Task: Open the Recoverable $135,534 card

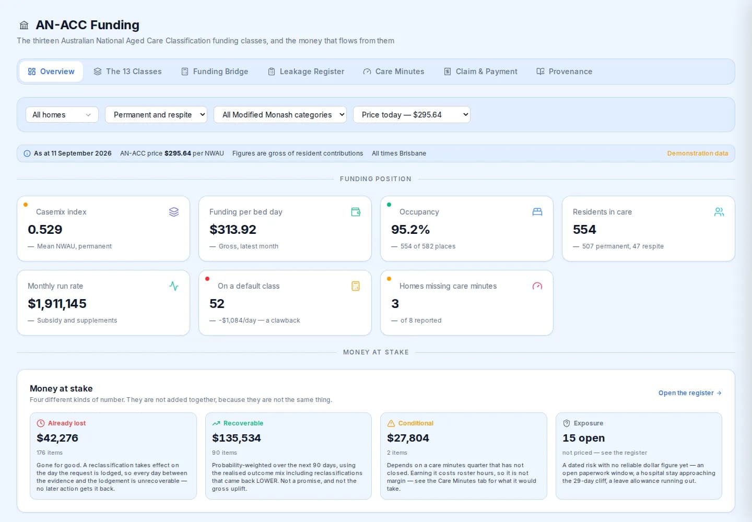Action: (x=288, y=456)
